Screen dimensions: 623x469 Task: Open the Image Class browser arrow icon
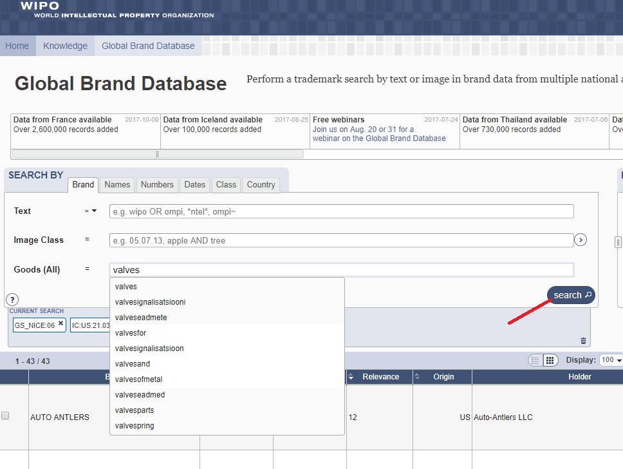point(581,240)
